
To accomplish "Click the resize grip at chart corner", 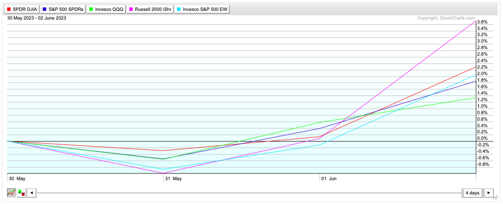I will point(495,197).
